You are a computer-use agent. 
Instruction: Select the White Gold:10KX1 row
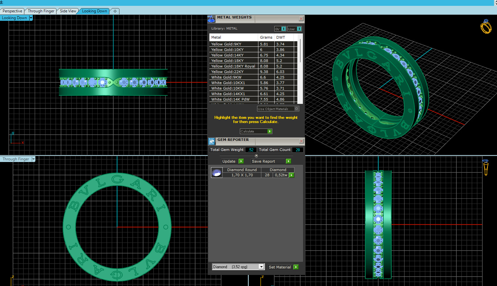(x=253, y=83)
